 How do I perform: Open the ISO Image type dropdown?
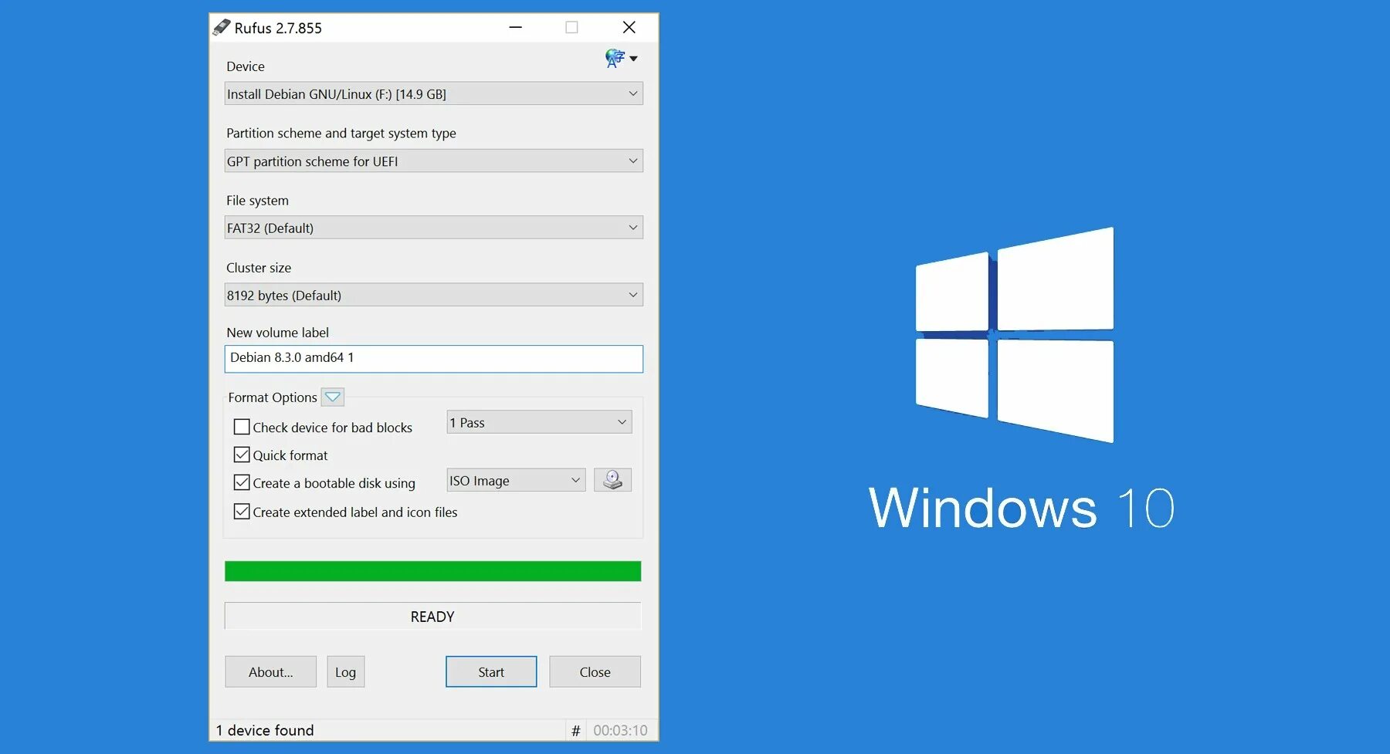tap(516, 480)
